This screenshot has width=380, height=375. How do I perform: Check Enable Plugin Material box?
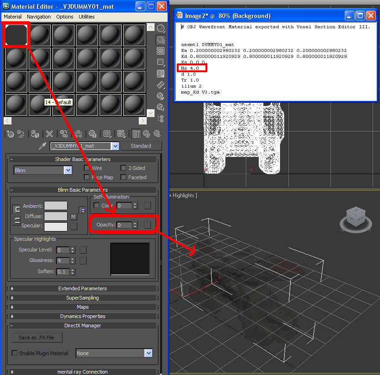pyautogui.click(x=14, y=353)
